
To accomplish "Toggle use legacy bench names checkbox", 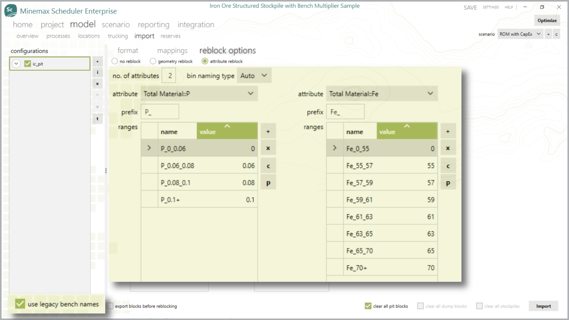I will (x=20, y=304).
